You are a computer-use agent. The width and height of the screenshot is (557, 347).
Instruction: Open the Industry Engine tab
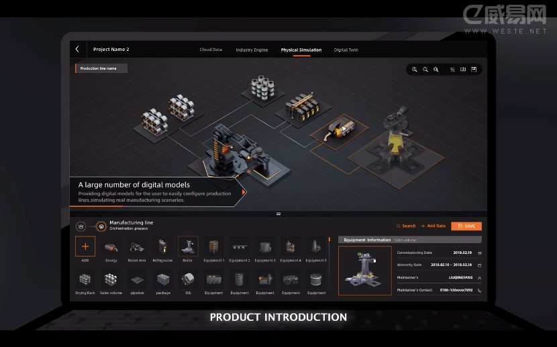pos(252,50)
